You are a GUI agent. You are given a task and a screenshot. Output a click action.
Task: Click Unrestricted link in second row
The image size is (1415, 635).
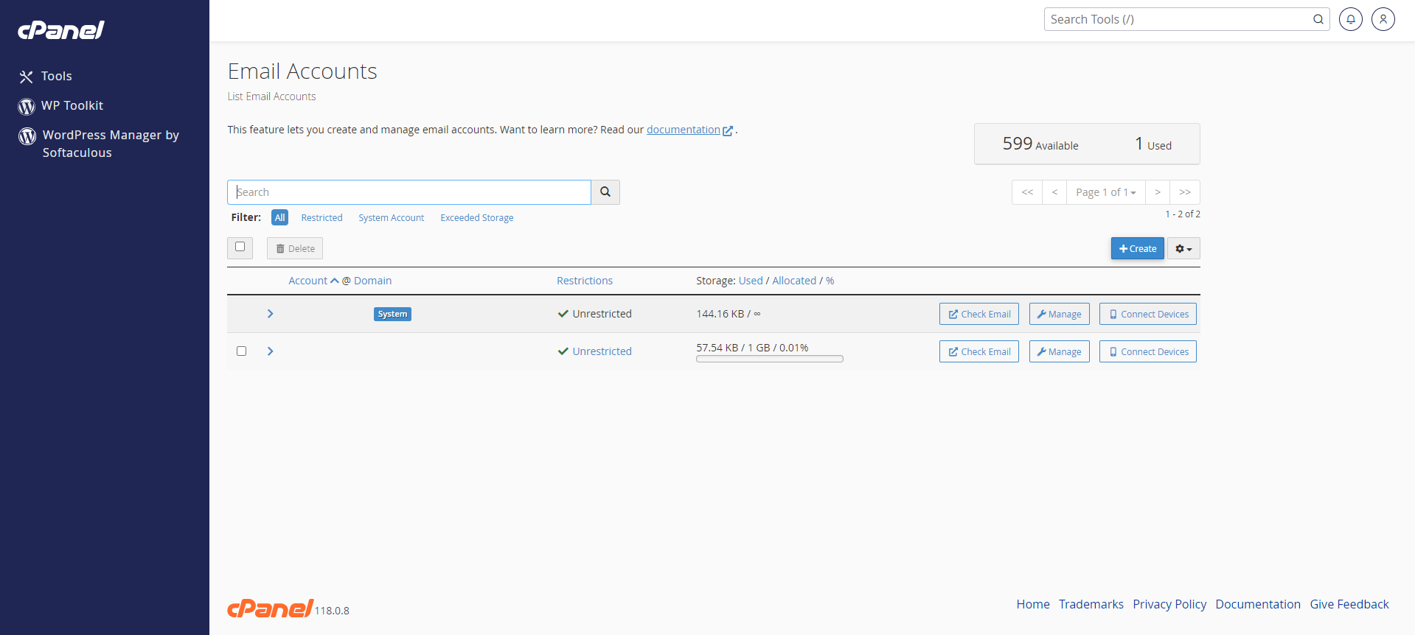coord(602,351)
